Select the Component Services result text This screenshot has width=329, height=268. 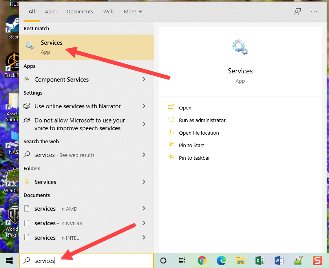[x=62, y=80]
